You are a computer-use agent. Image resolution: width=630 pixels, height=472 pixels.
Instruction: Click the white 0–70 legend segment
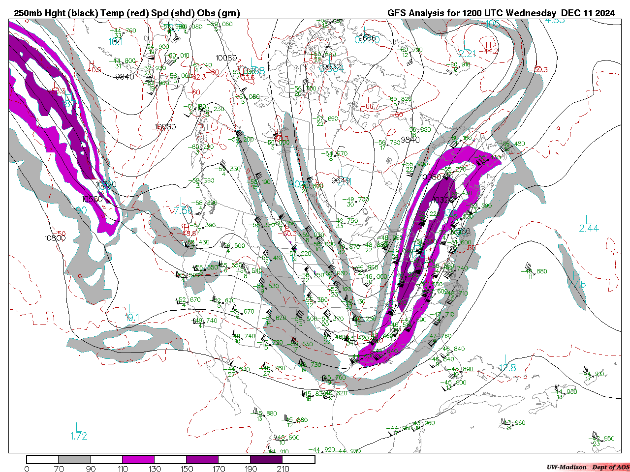pos(42,459)
